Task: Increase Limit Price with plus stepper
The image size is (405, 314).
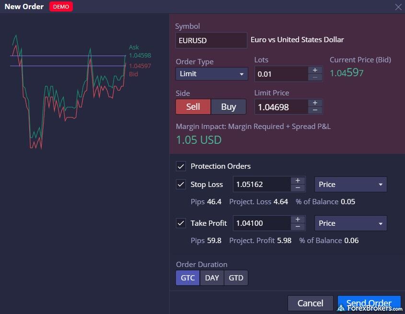Action: 315,103
